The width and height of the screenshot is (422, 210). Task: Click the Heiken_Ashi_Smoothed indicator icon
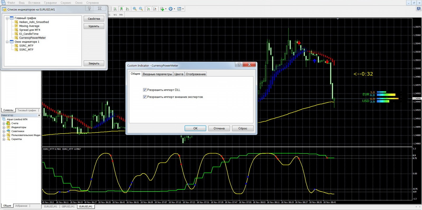[16, 22]
